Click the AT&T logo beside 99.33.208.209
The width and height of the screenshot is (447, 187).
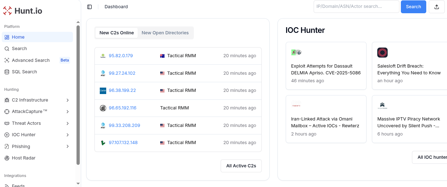(103, 126)
